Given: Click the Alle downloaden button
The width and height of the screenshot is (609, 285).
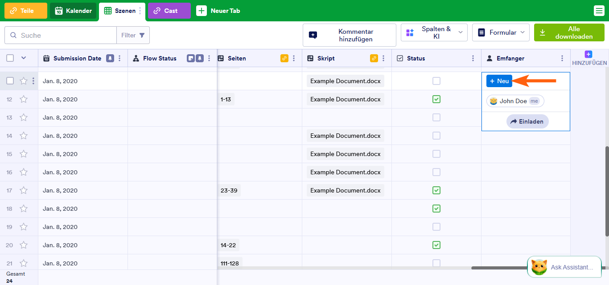Looking at the screenshot, I should point(569,32).
